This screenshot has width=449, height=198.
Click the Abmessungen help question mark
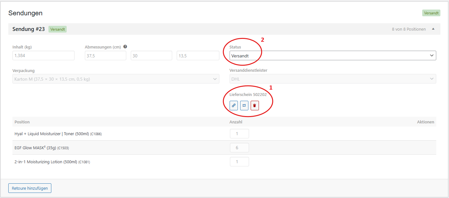[125, 47]
